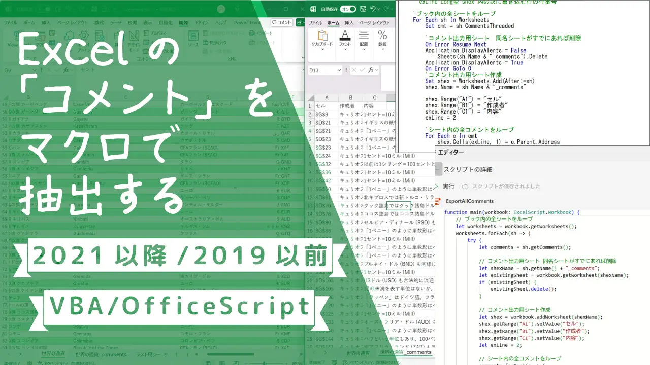The width and height of the screenshot is (650, 365).
Task: Click the ソース XML icon on Developer ribbon
Action: [x=194, y=36]
